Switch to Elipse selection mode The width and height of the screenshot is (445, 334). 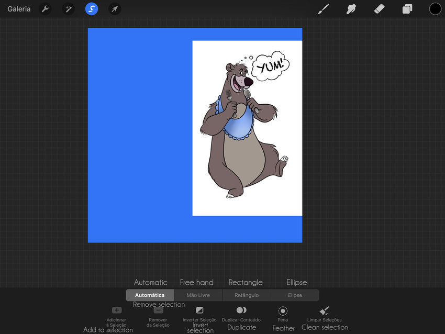click(x=295, y=295)
